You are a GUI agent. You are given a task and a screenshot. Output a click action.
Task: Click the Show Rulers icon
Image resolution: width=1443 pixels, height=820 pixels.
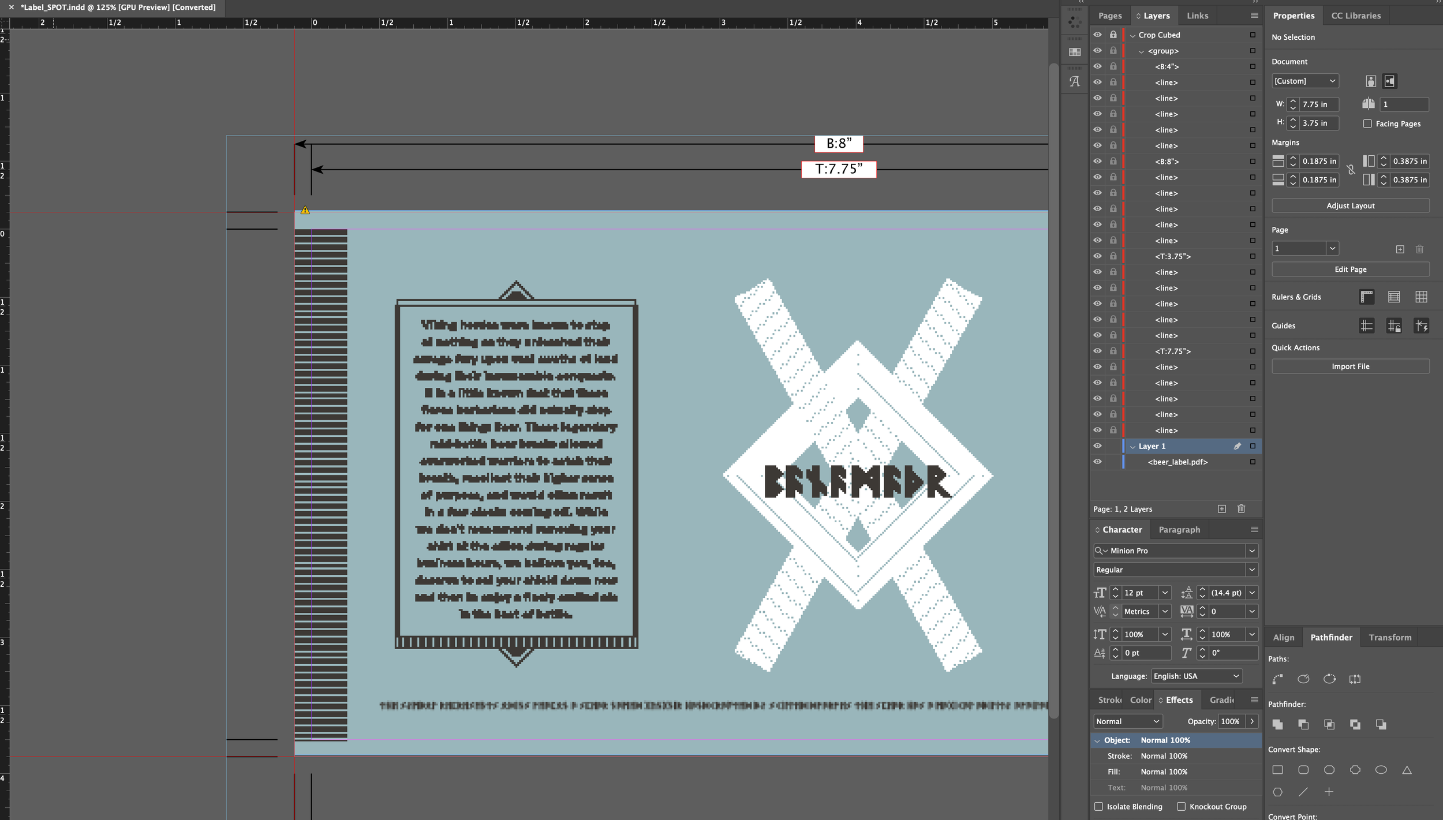coord(1366,297)
